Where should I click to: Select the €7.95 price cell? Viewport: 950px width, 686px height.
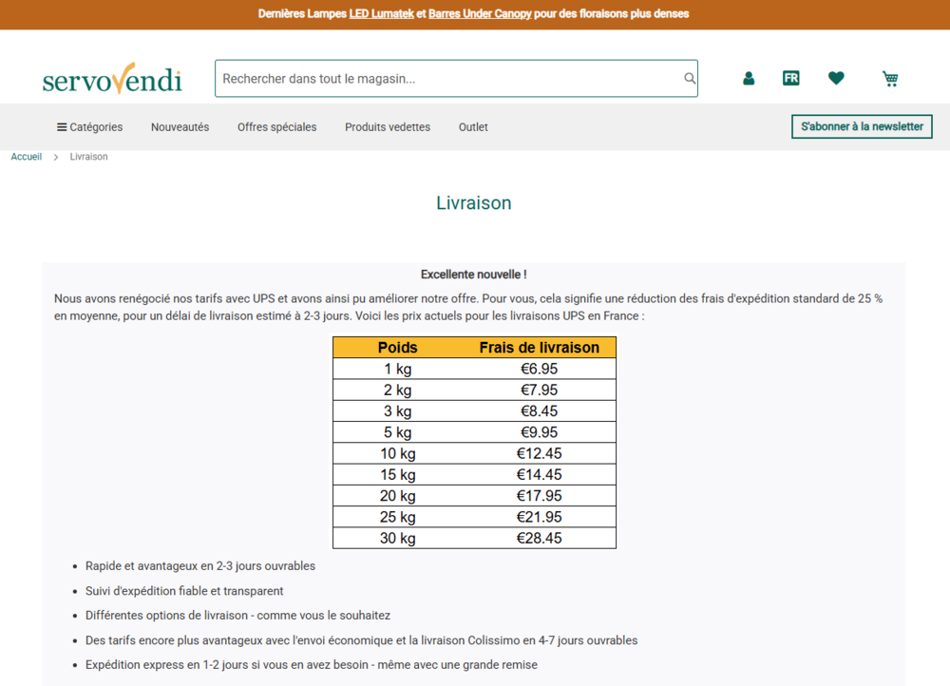click(540, 390)
